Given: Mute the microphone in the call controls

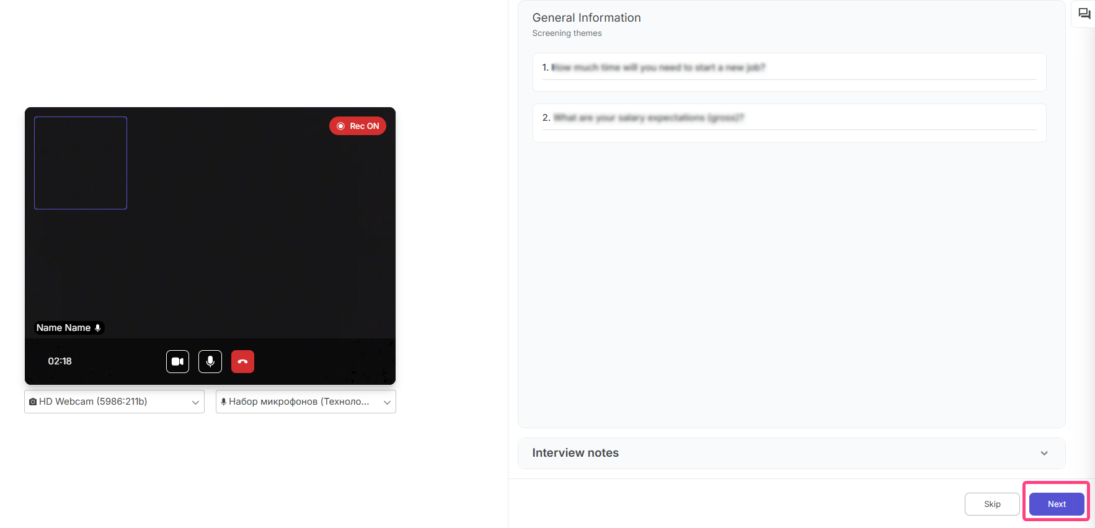Looking at the screenshot, I should click(x=210, y=361).
